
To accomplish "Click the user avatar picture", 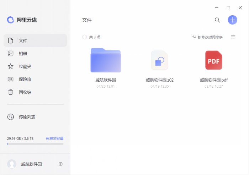I will pos(12,164).
